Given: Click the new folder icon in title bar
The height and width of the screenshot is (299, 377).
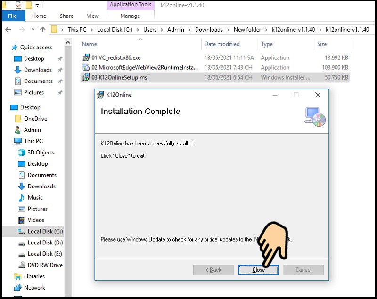Looking at the screenshot, I should coord(28,5).
